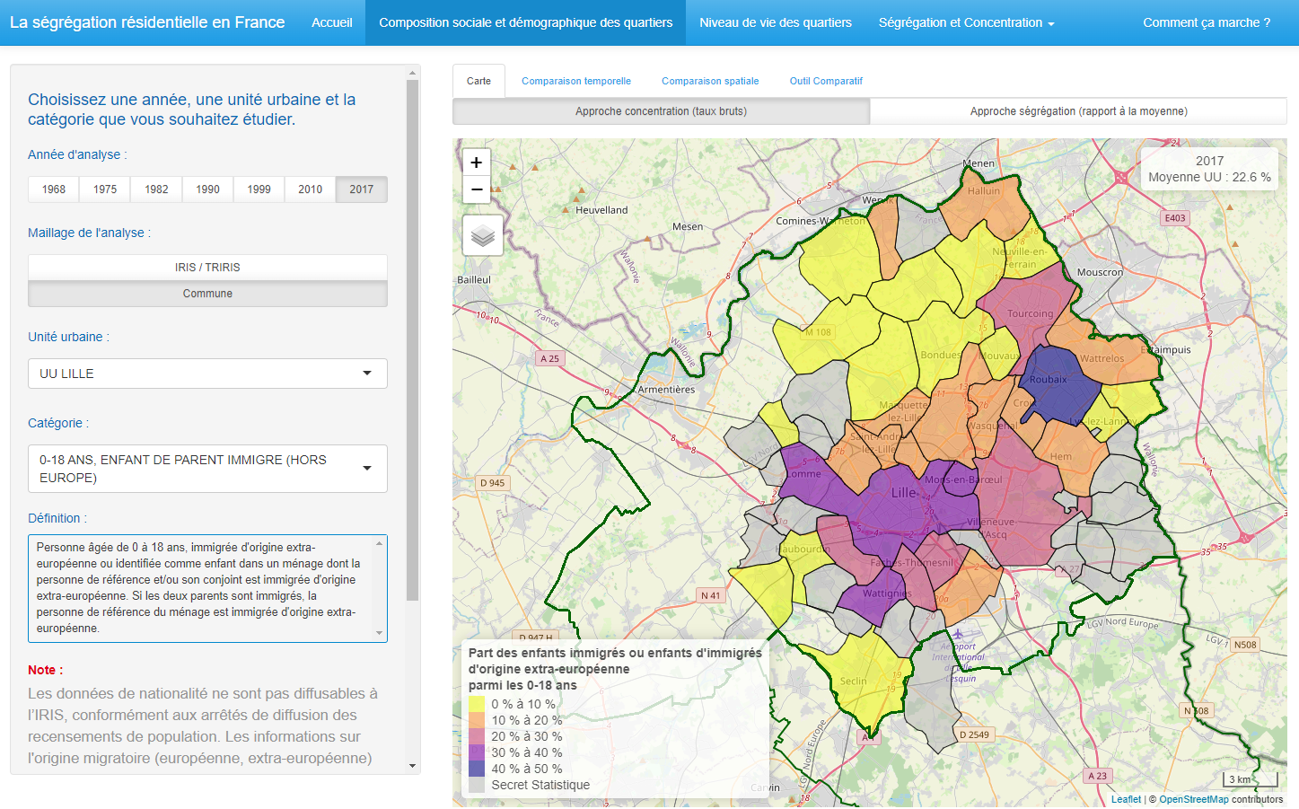The image size is (1299, 809).
Task: Switch maillage to IRIS / TRIRIS
Action: [x=207, y=268]
